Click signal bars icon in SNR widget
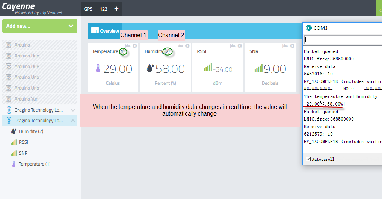 point(258,68)
